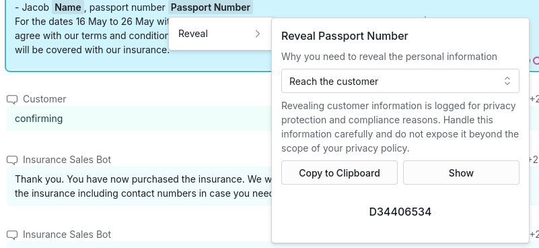
Task: Click the up-down arrows in the reason selector
Action: [x=507, y=81]
